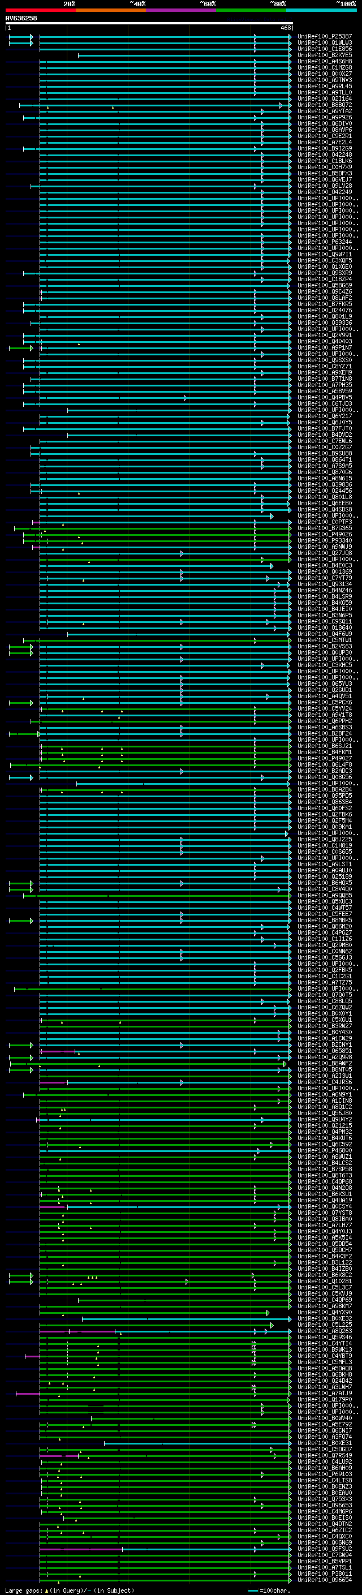Click the green ~80% identity legend segment
The width and height of the screenshot is (362, 1595).
251,10
